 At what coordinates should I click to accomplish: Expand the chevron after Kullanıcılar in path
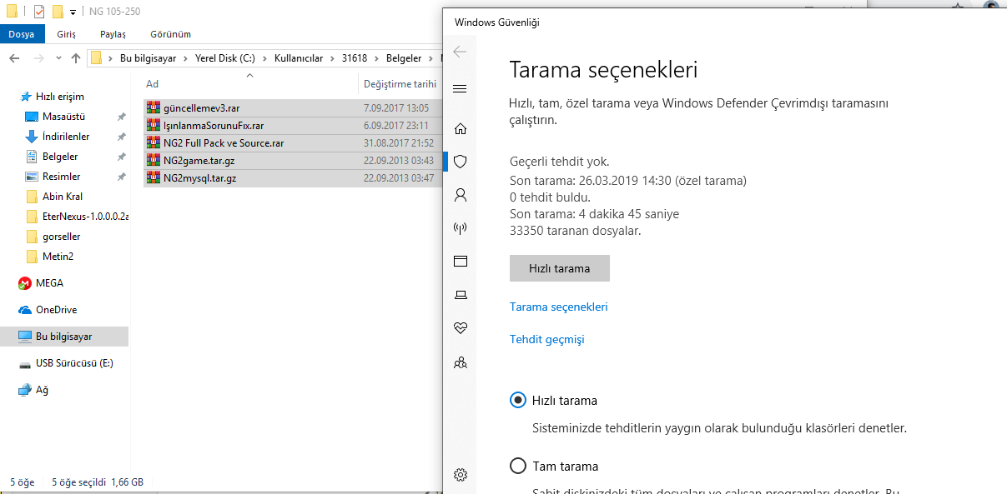(332, 58)
